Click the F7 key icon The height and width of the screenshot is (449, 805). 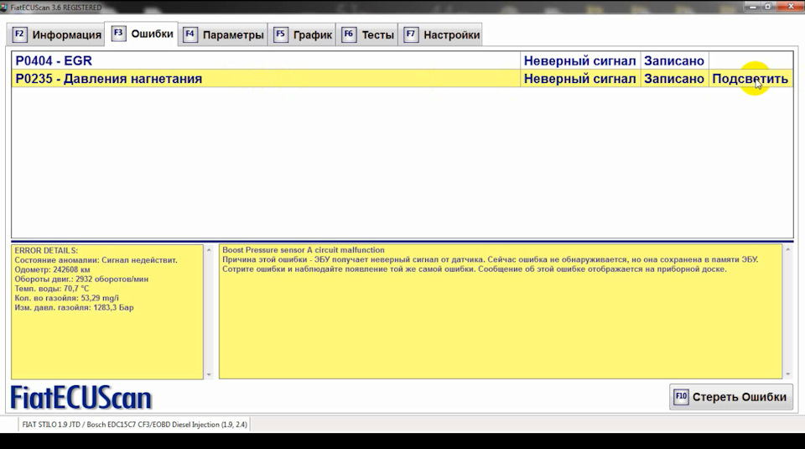pos(411,34)
